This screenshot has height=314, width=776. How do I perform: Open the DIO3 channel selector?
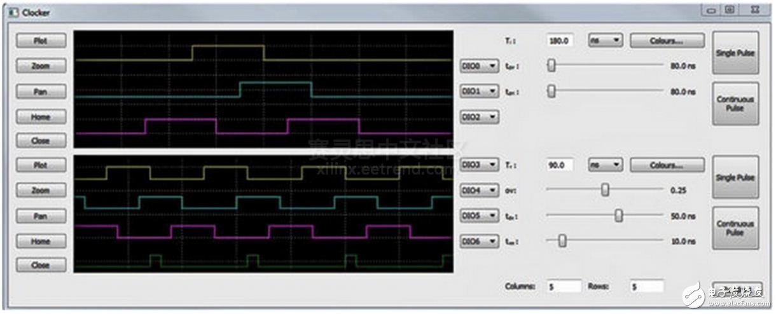click(x=479, y=165)
